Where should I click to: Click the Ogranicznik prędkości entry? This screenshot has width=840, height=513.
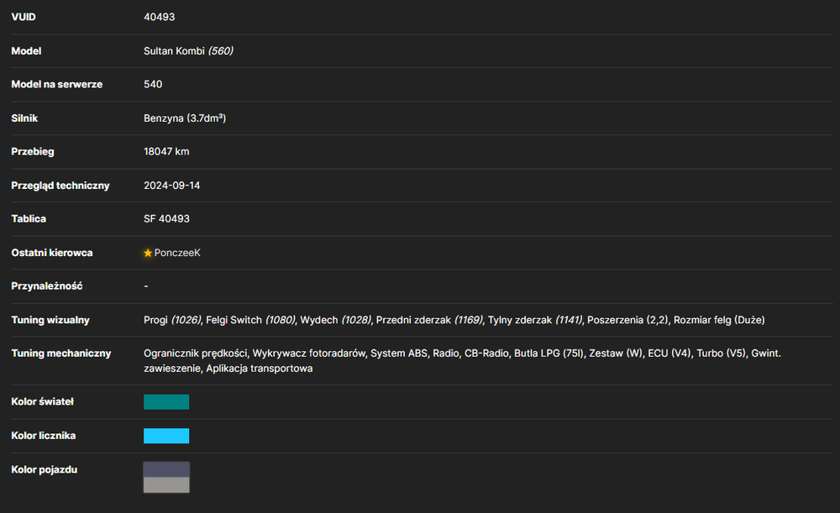pos(196,353)
